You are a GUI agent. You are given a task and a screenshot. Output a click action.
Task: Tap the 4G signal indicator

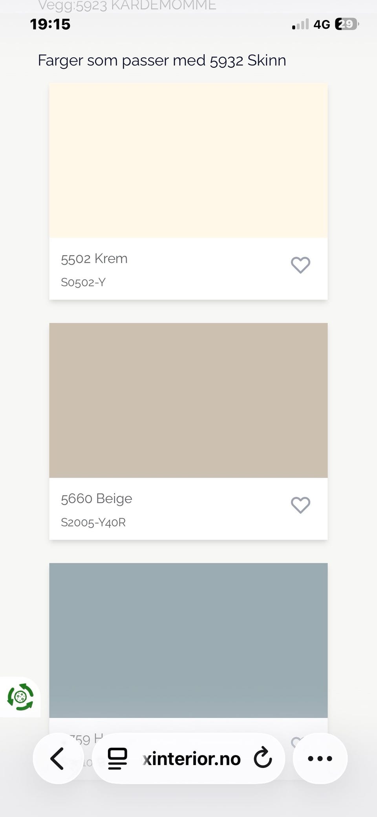pyautogui.click(x=322, y=25)
